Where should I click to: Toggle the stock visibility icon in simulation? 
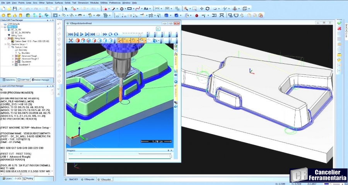pyautogui.click(x=133, y=40)
